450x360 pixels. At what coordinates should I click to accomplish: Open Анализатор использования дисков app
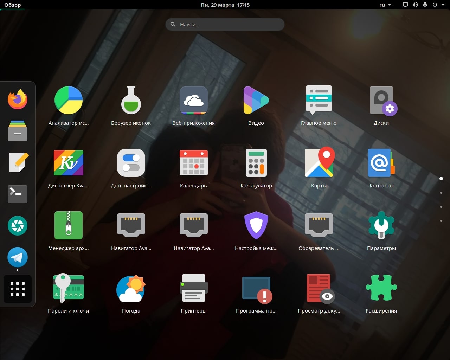[69, 105]
